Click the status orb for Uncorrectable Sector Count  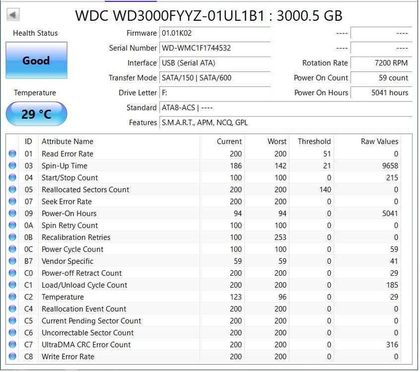[12, 333]
